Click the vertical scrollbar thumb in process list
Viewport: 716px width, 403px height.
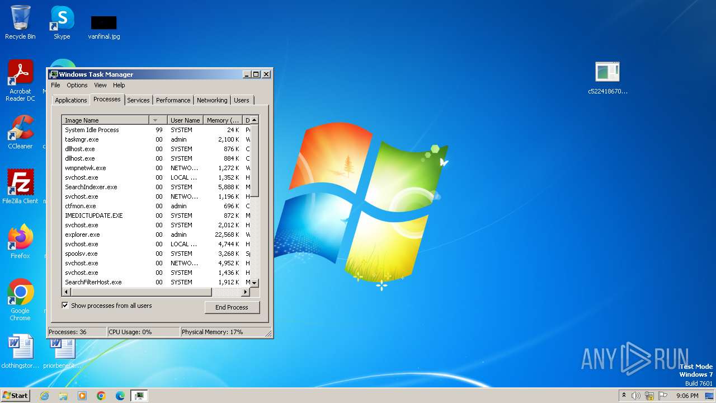[255, 160]
